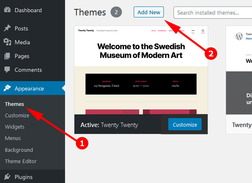
Task: Click the WordPress logo in second theme
Action: (239, 37)
